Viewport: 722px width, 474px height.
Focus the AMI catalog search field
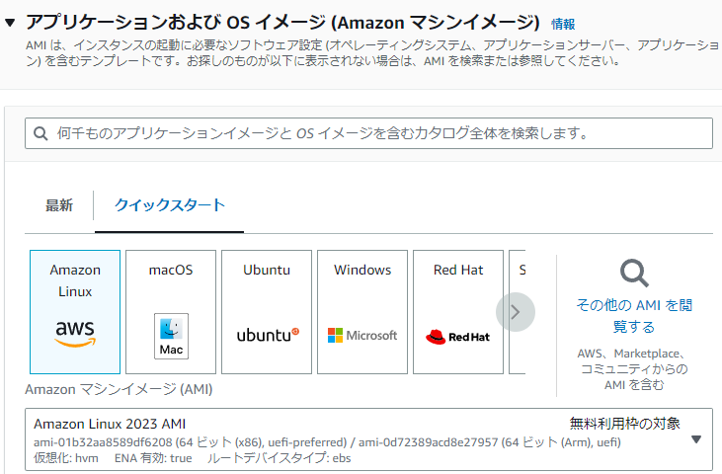[x=375, y=133]
